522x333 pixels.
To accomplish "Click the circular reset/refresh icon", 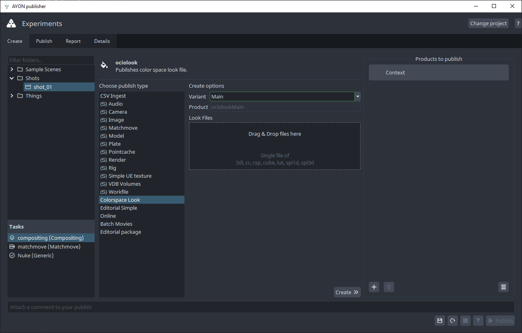I will 453,321.
